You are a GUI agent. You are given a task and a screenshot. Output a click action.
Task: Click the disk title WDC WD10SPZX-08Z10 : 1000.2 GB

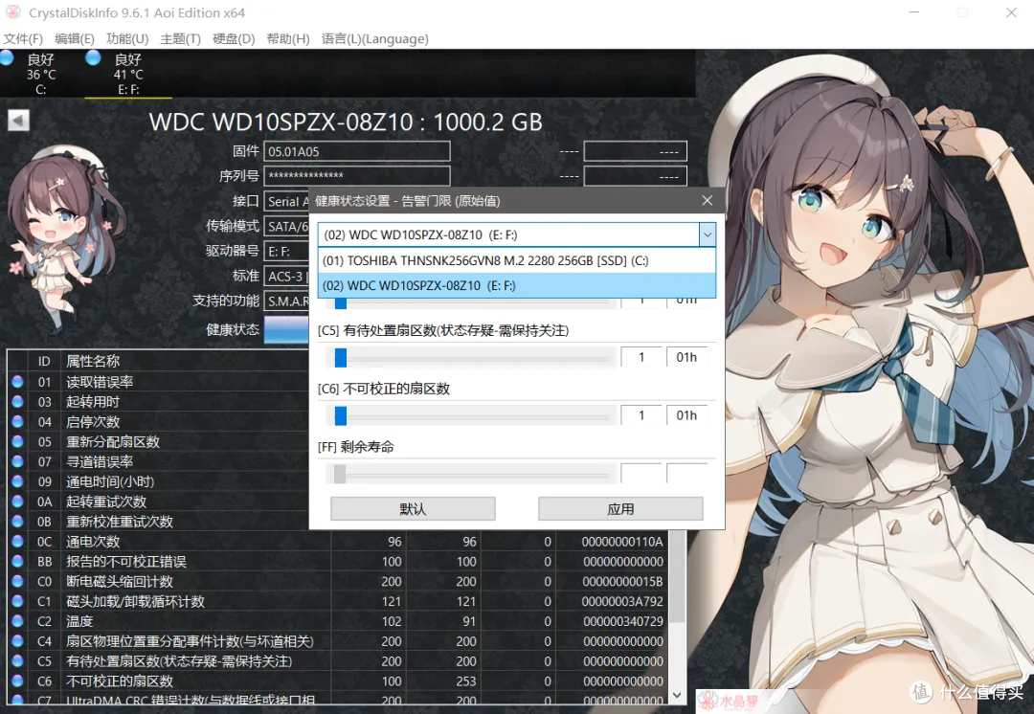click(346, 122)
